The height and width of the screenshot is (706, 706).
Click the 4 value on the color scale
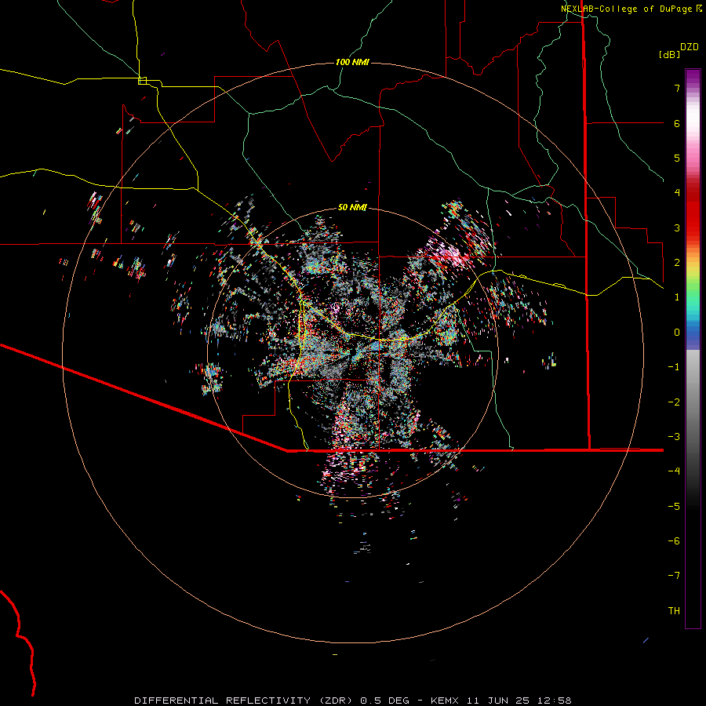click(x=677, y=193)
